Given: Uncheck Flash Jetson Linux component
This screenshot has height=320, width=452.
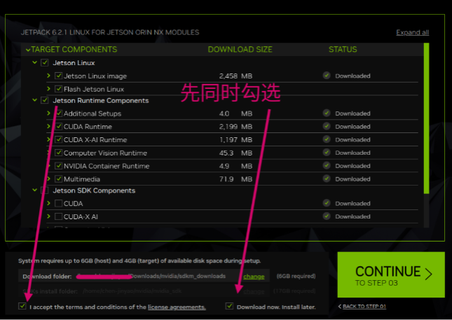Looking at the screenshot, I should tap(59, 89).
